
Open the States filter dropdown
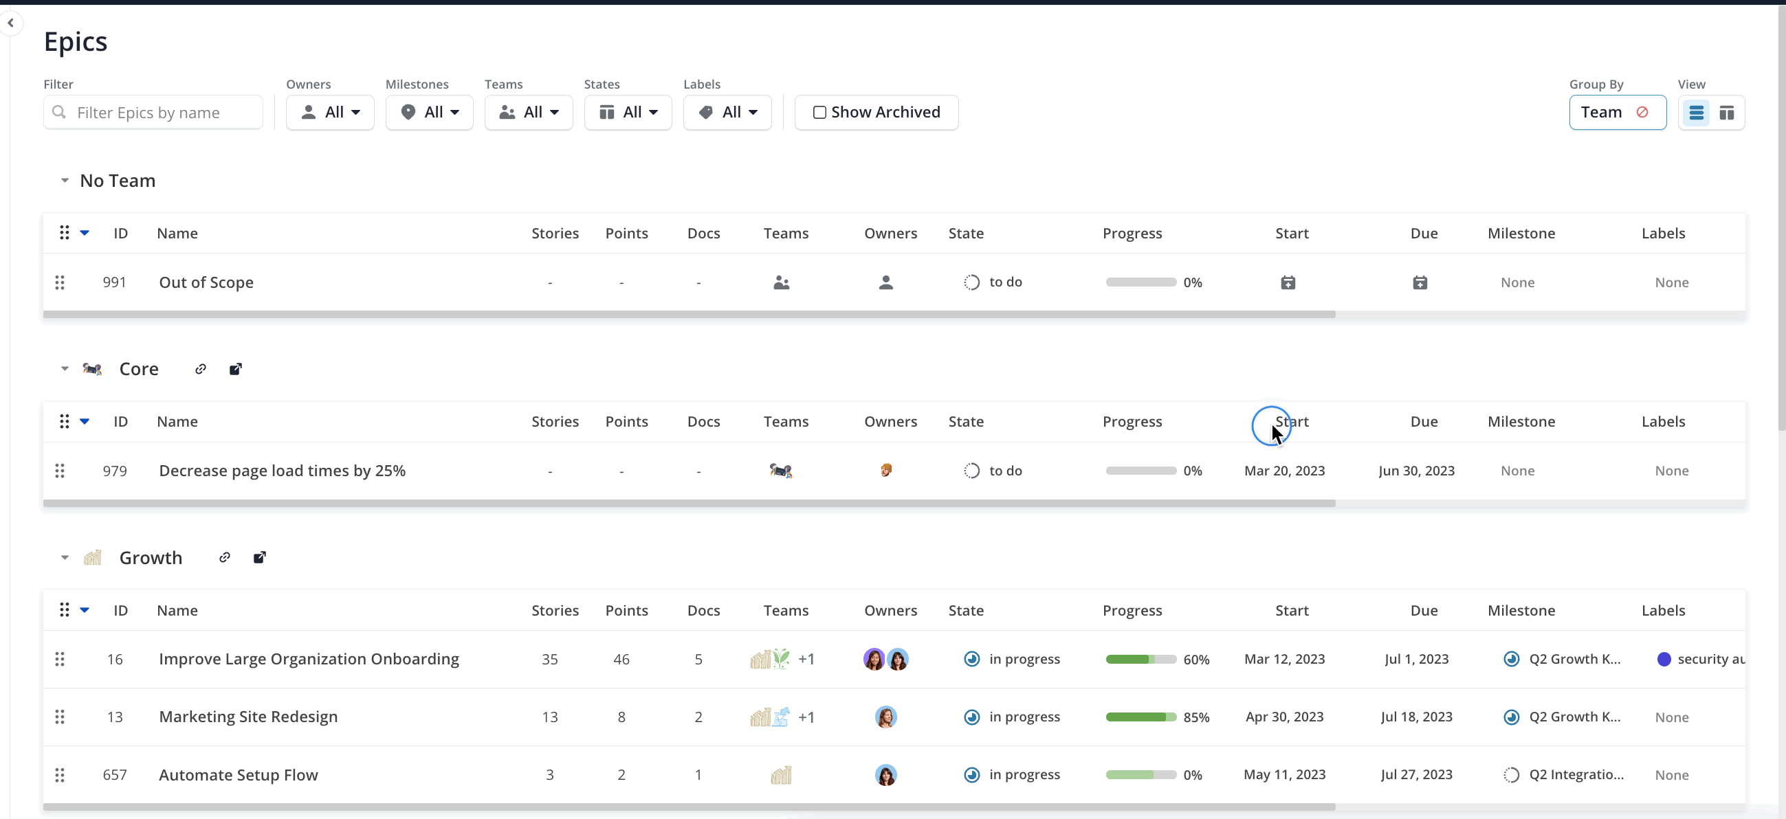[x=628, y=112]
